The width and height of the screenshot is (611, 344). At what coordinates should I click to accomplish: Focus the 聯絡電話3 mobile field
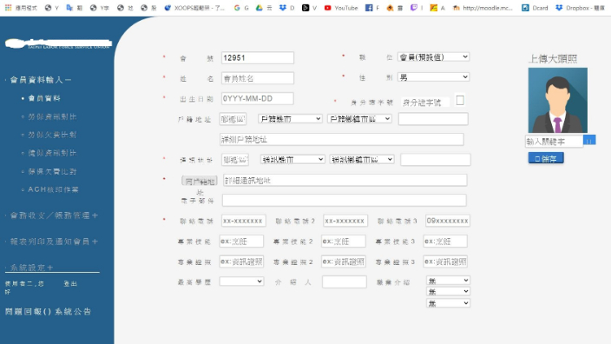(448, 221)
